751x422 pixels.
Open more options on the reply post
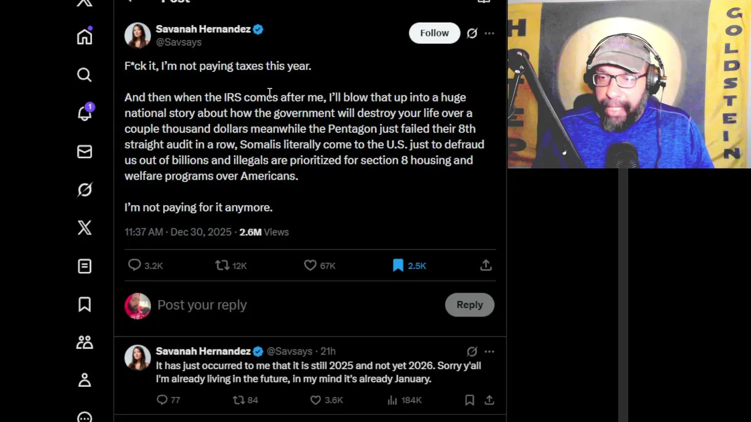tap(489, 352)
